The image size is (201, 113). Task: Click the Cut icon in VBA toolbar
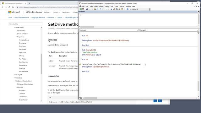pos(90,9)
